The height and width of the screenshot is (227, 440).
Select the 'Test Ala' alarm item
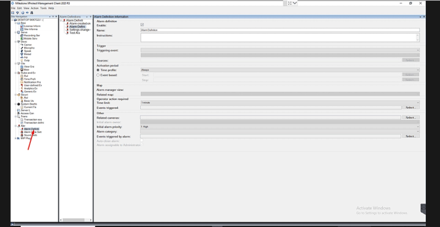coord(75,33)
